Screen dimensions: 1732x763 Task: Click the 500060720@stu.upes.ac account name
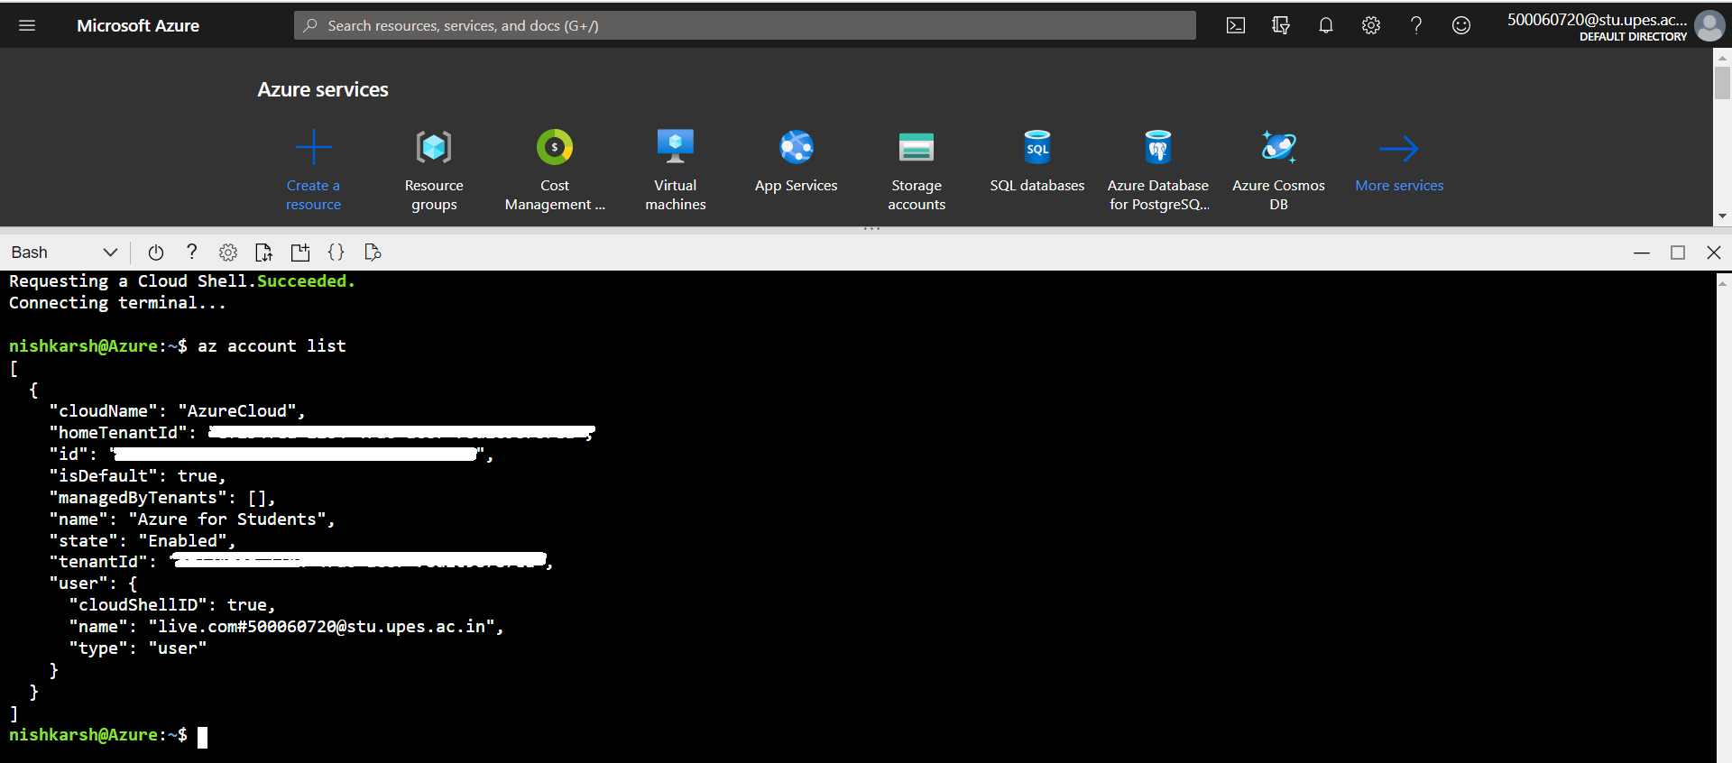tap(1597, 20)
